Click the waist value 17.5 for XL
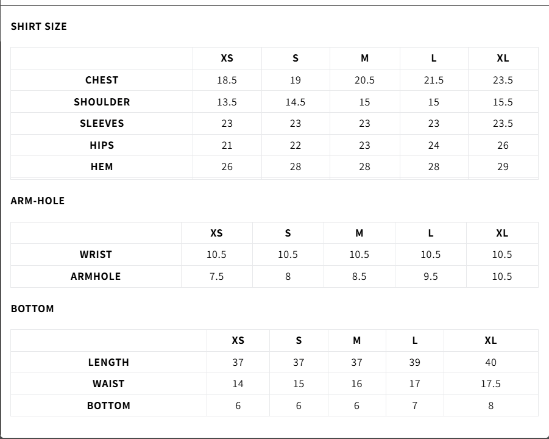The height and width of the screenshot is (439, 549). [491, 384]
